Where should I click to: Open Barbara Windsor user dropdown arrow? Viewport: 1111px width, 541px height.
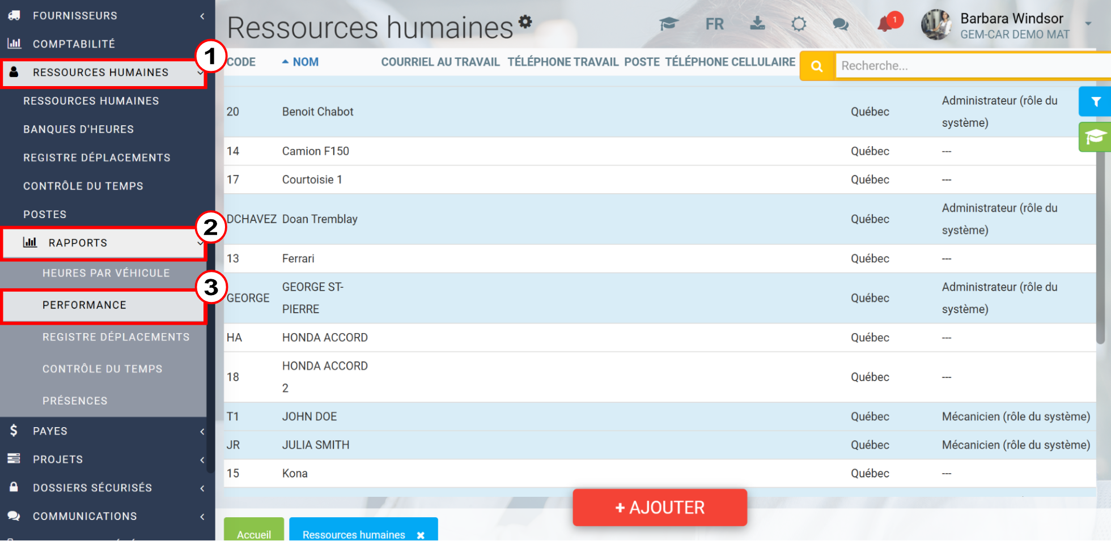(1088, 24)
